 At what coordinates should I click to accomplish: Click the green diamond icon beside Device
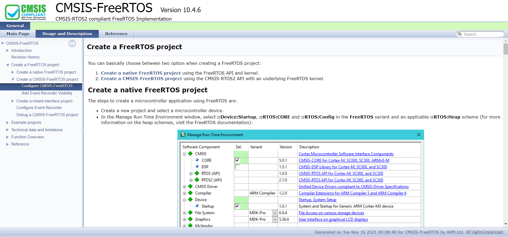[190, 199]
